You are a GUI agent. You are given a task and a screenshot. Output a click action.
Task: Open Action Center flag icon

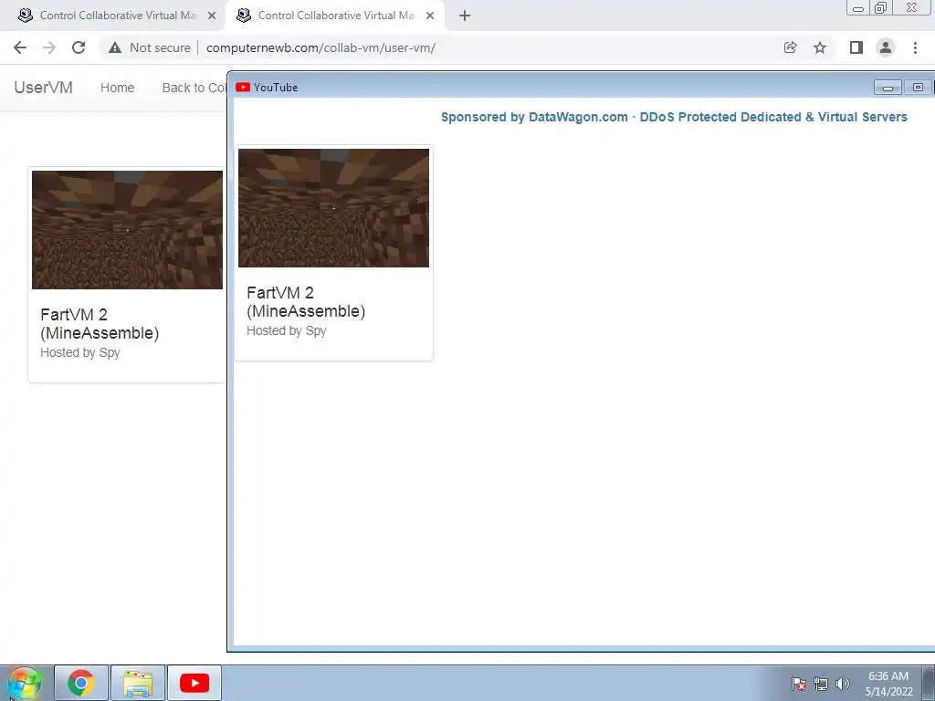pos(799,684)
